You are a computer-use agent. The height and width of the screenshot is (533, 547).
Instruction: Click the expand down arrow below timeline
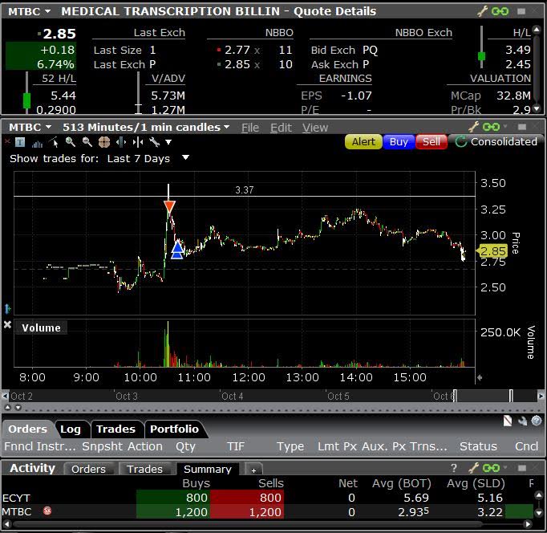18,407
